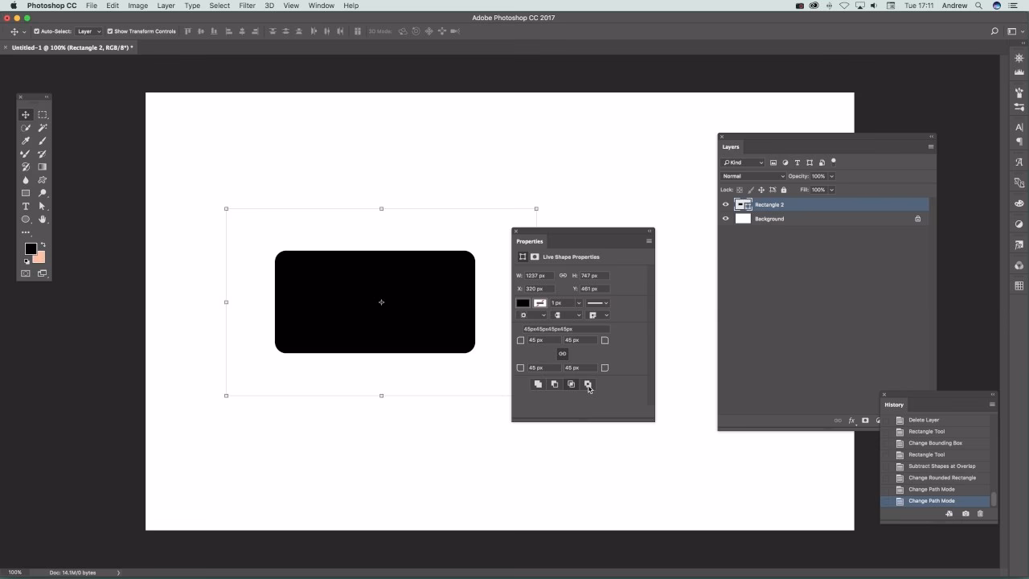The width and height of the screenshot is (1029, 579).
Task: Open the layer blending mode dropdown showing Normal
Action: point(752,176)
